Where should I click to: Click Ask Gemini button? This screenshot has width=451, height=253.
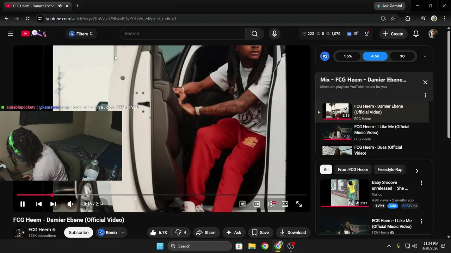point(389,6)
